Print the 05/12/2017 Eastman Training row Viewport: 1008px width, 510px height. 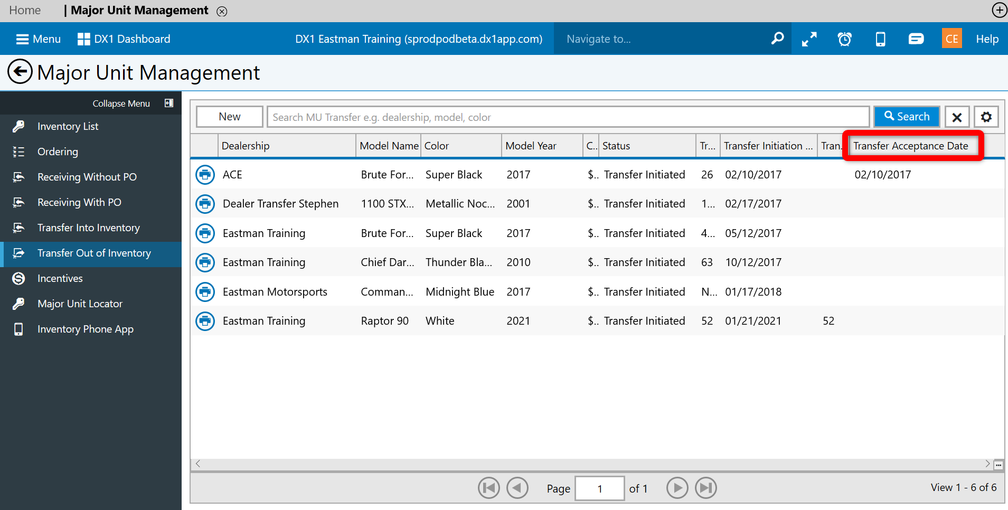[x=205, y=233]
